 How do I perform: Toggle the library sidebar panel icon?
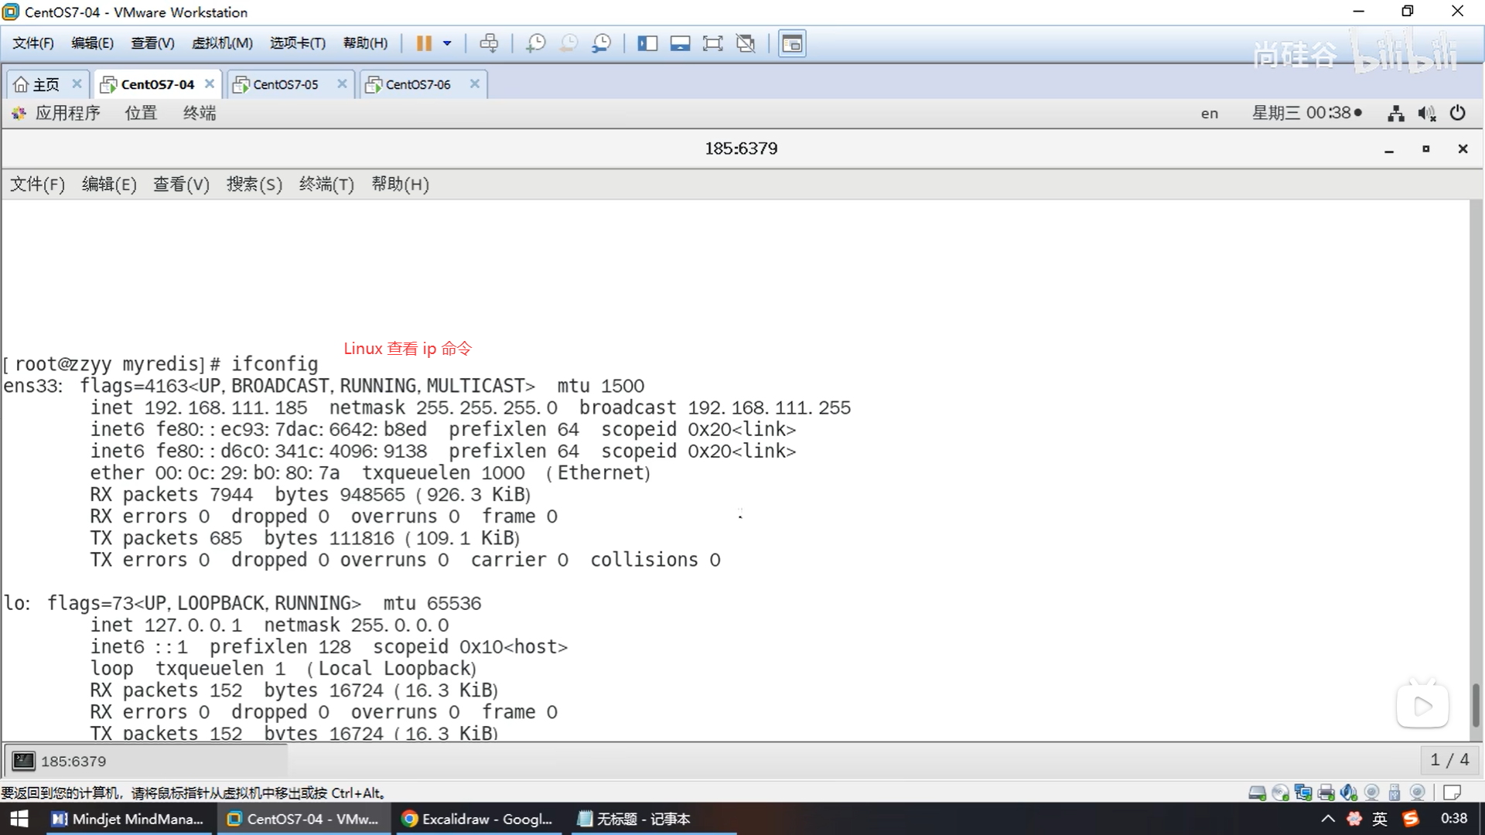point(647,43)
